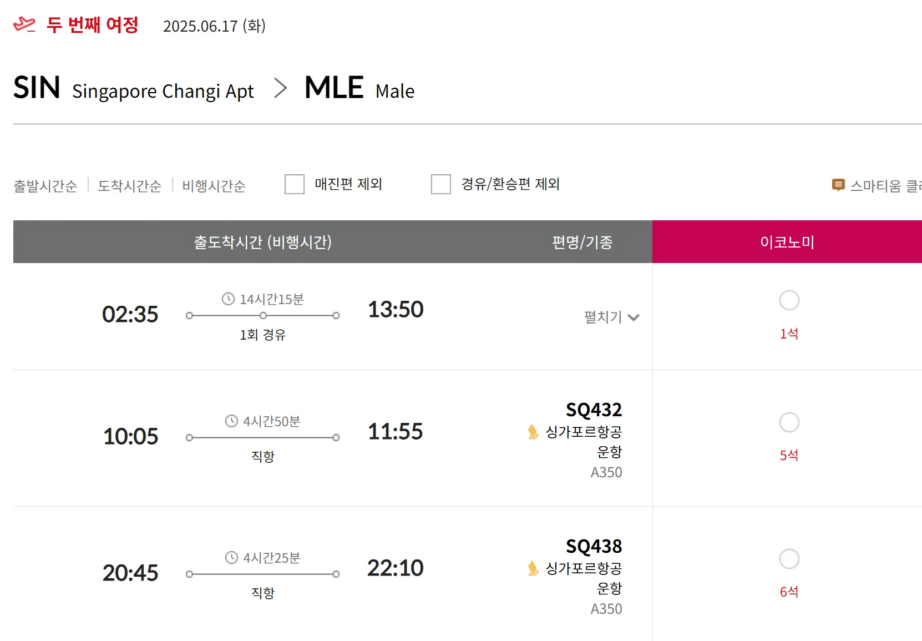Click the arrow between SIN and MLE
This screenshot has height=641, width=922.
281,89
